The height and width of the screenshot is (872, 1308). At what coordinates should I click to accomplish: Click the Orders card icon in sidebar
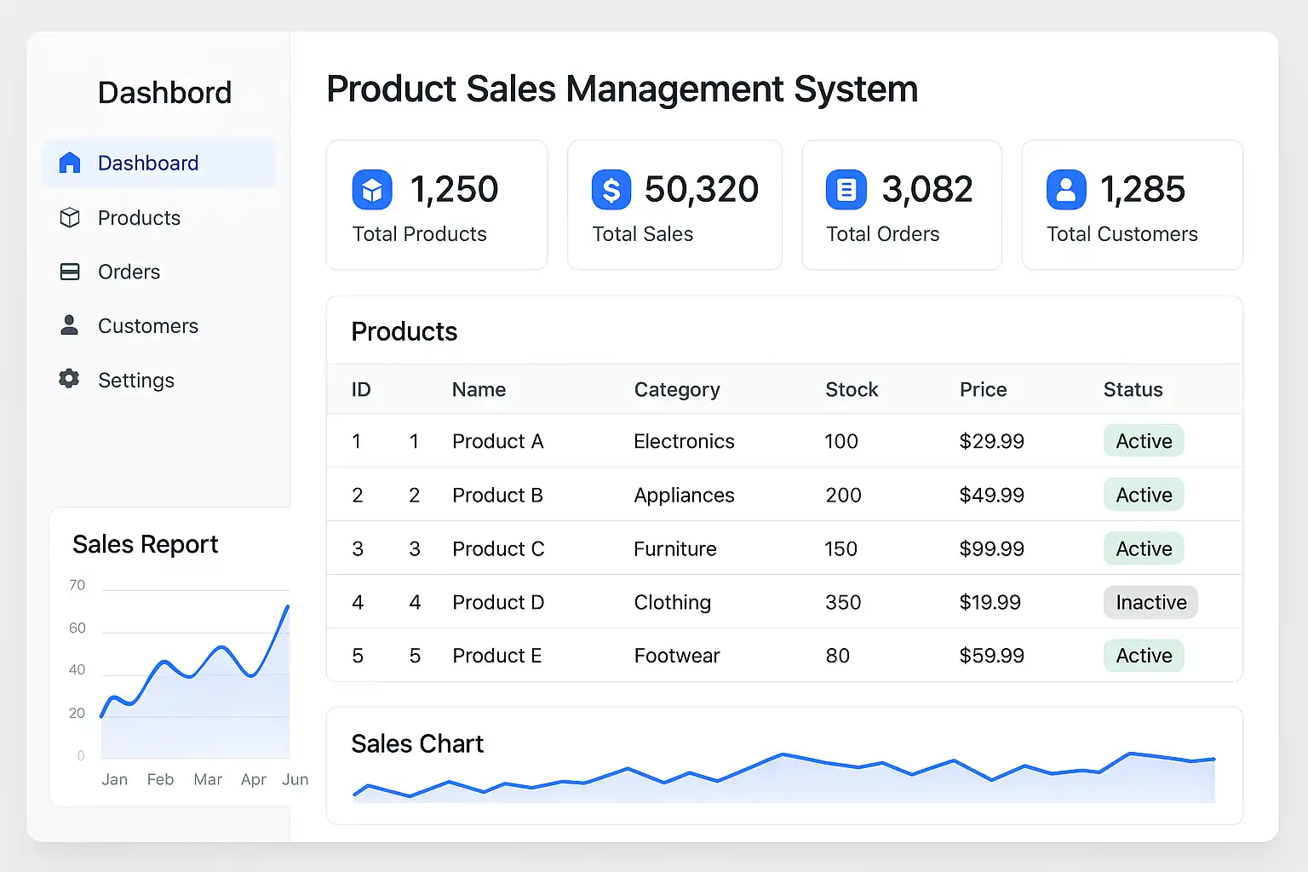70,272
